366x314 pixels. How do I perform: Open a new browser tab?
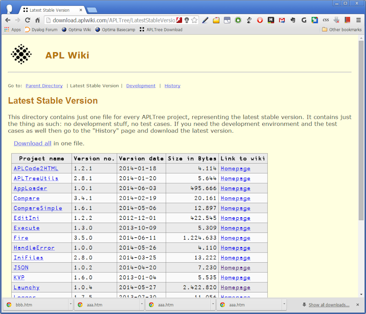92,10
